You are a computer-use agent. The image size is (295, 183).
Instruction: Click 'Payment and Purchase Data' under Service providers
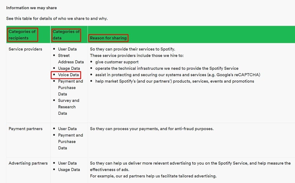[x=71, y=88]
